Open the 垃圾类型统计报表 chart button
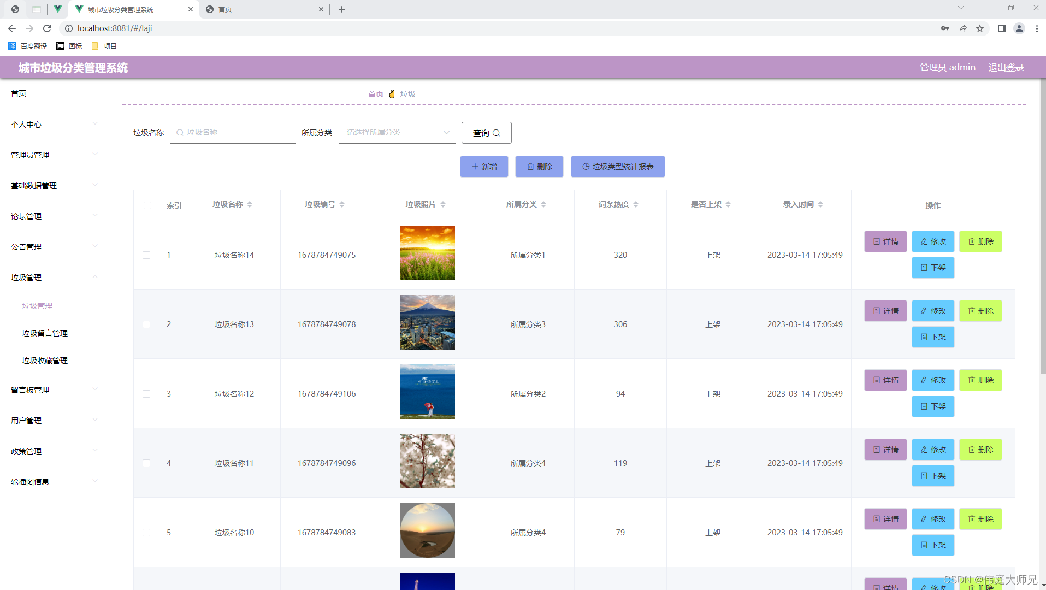Screen dimensions: 1046x590 (x=618, y=167)
